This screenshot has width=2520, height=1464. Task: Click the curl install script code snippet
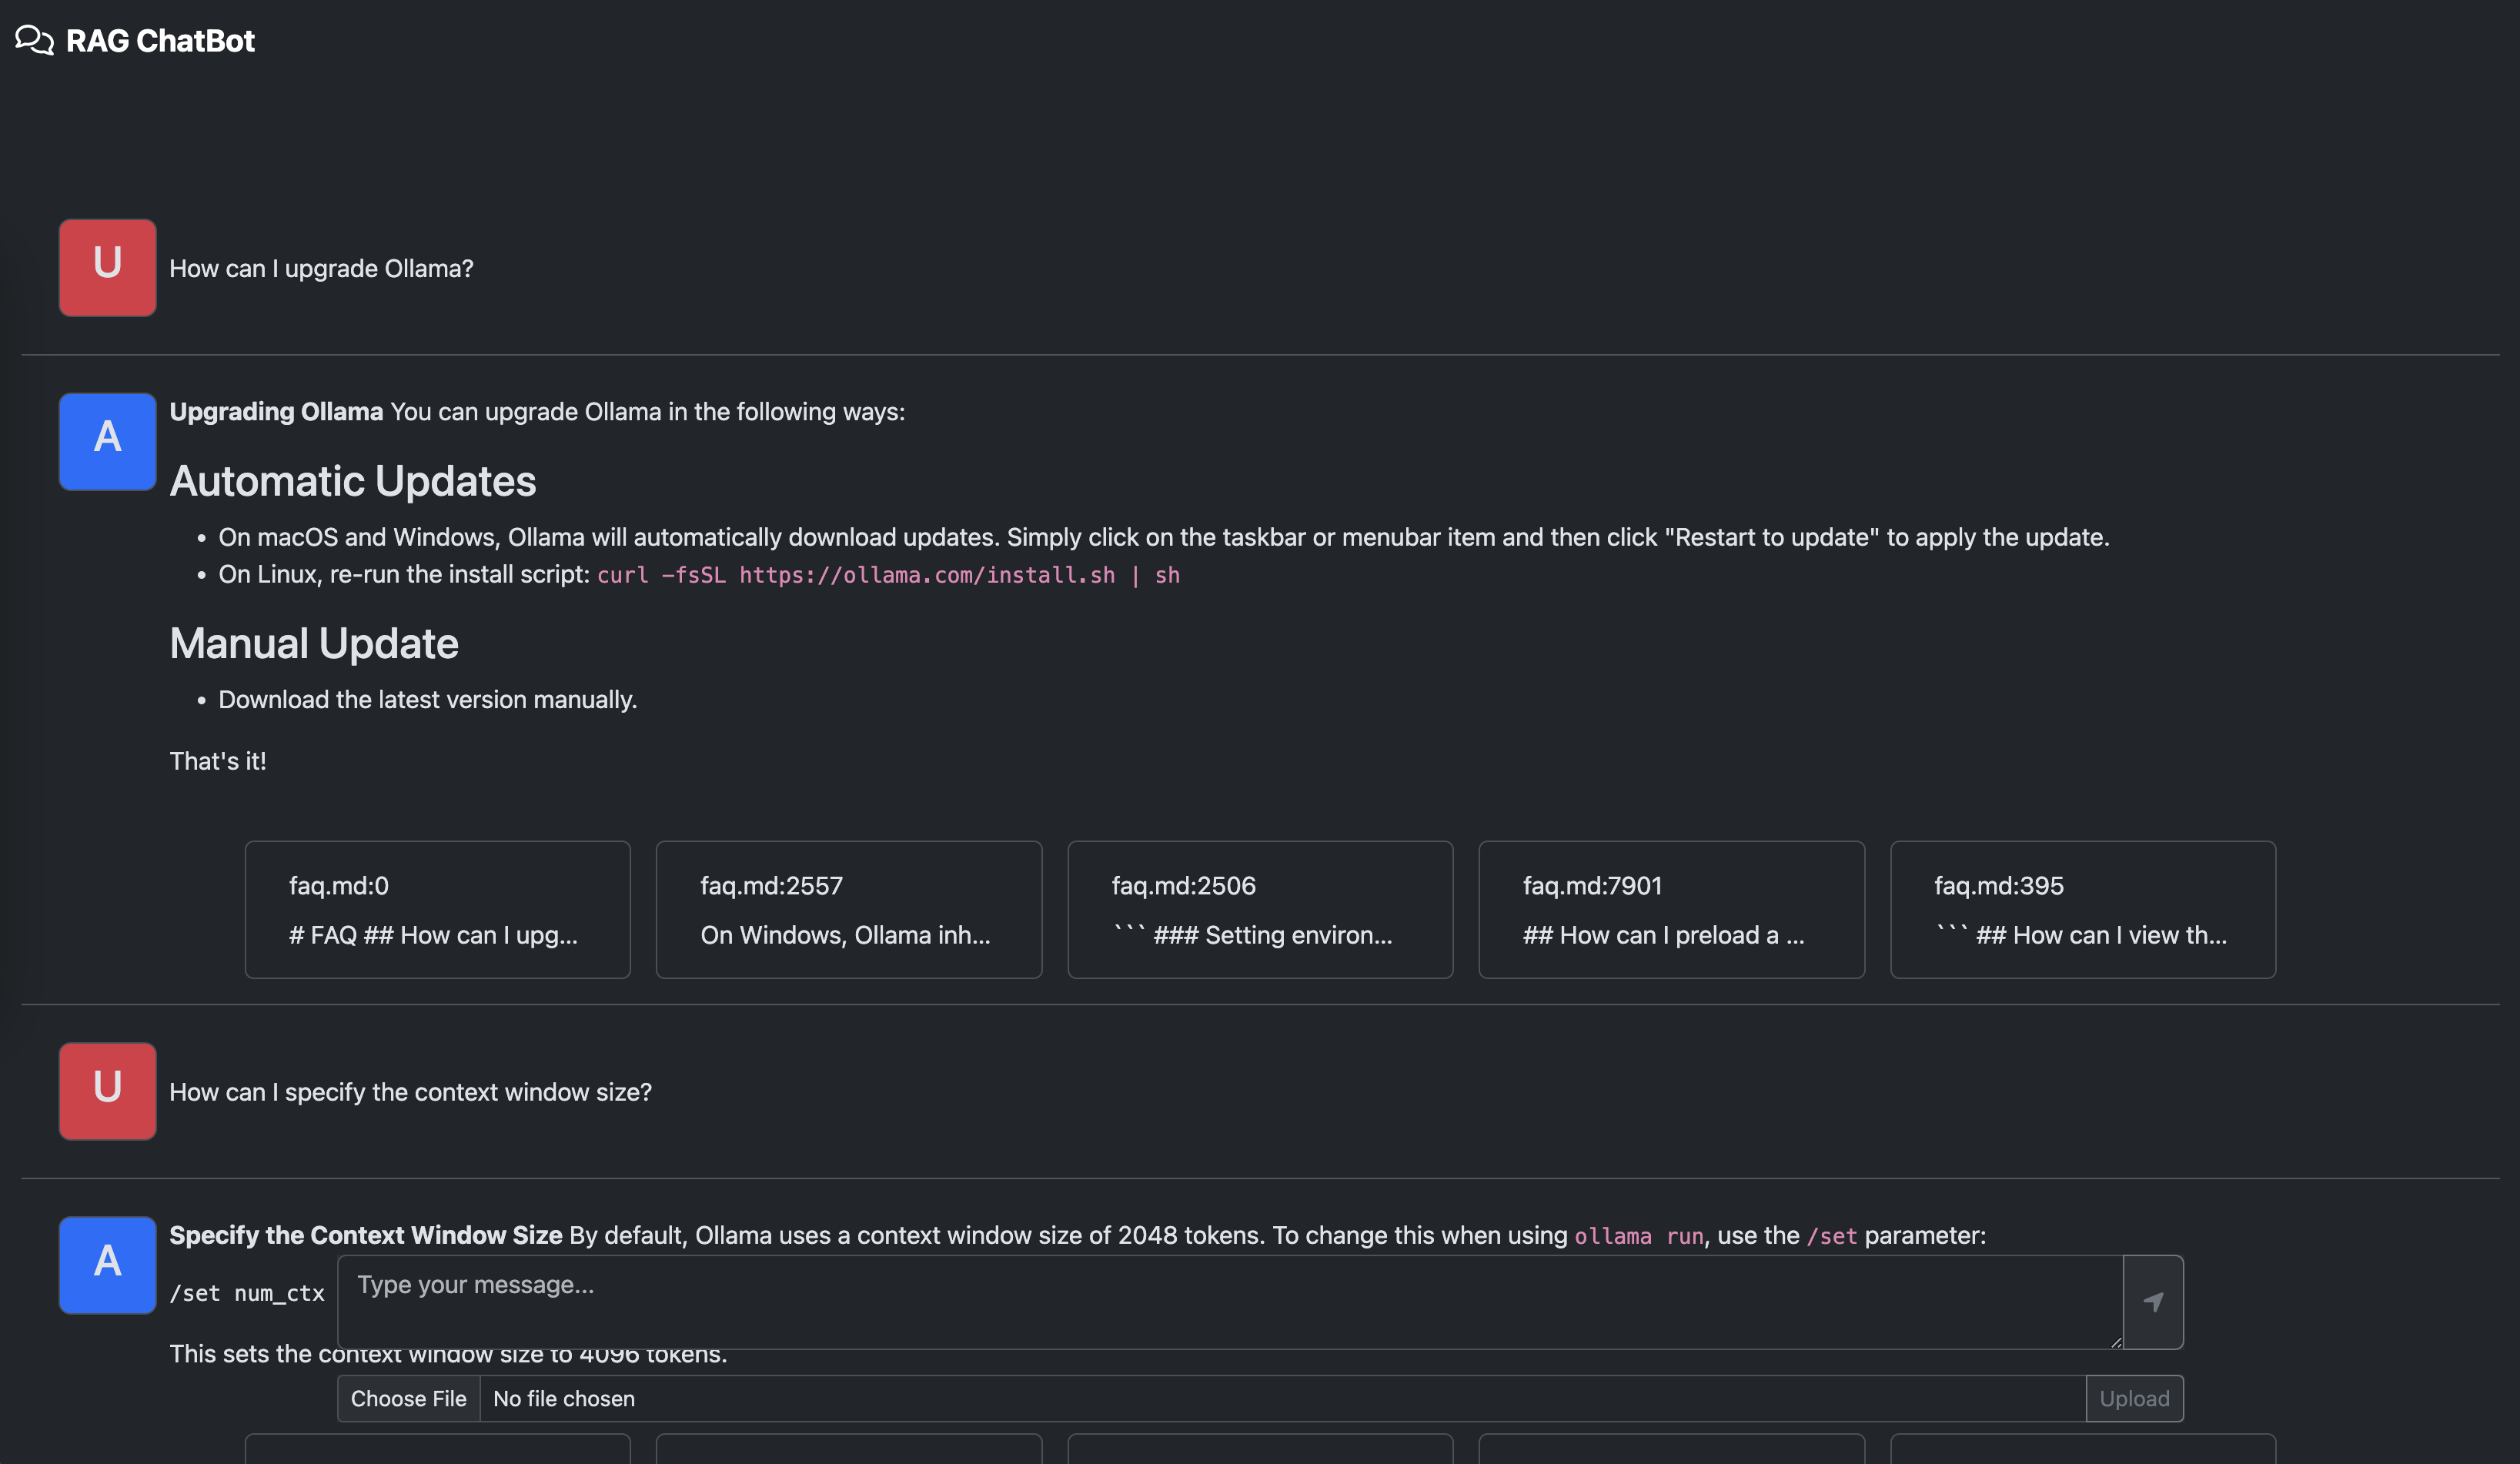(x=888, y=575)
